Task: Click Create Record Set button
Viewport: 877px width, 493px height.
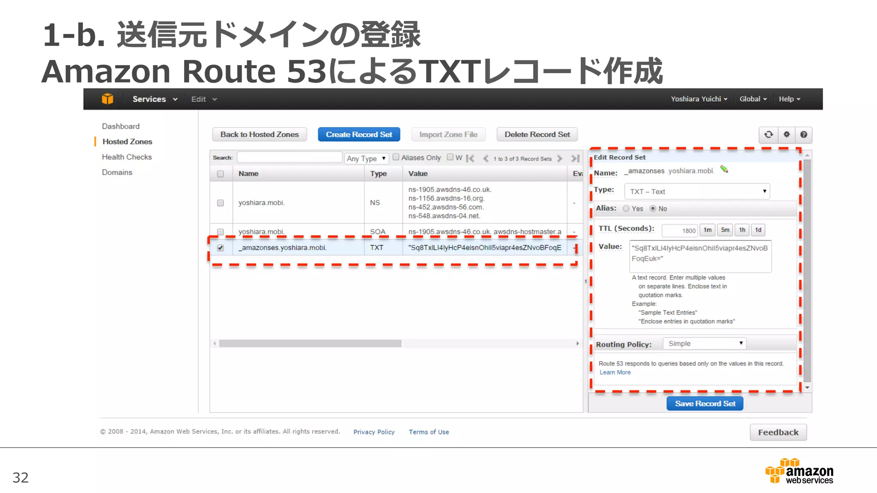Action: coord(359,134)
